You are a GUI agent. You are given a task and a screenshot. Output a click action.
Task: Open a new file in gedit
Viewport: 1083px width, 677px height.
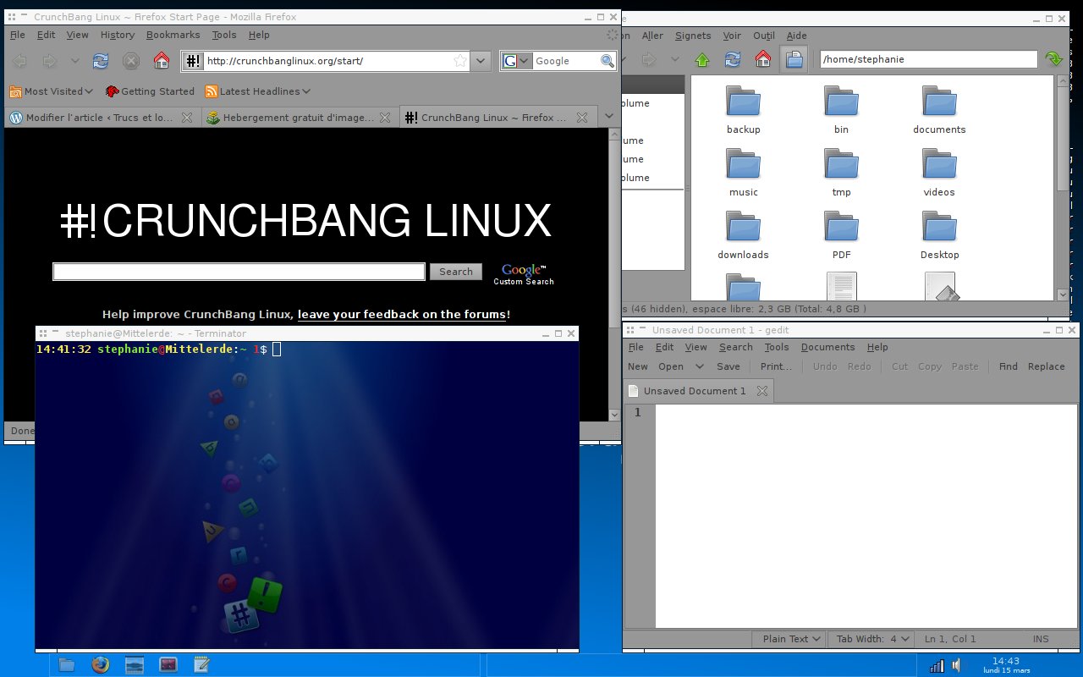pos(636,366)
